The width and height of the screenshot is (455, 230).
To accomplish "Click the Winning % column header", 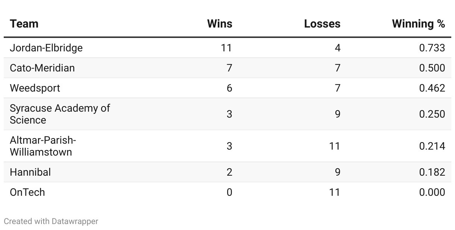I will (418, 24).
